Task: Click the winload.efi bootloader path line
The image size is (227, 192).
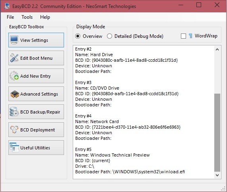Action: point(130,172)
